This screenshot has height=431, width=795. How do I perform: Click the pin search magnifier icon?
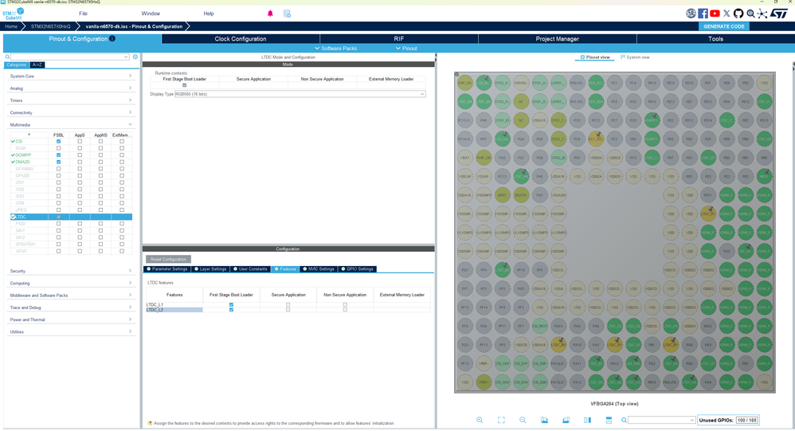(x=624, y=420)
